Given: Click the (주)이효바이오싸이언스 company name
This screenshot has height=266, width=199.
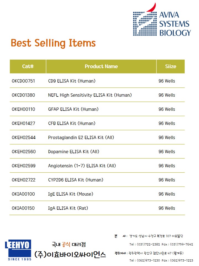Looking at the screenshot, I should click(70, 254).
